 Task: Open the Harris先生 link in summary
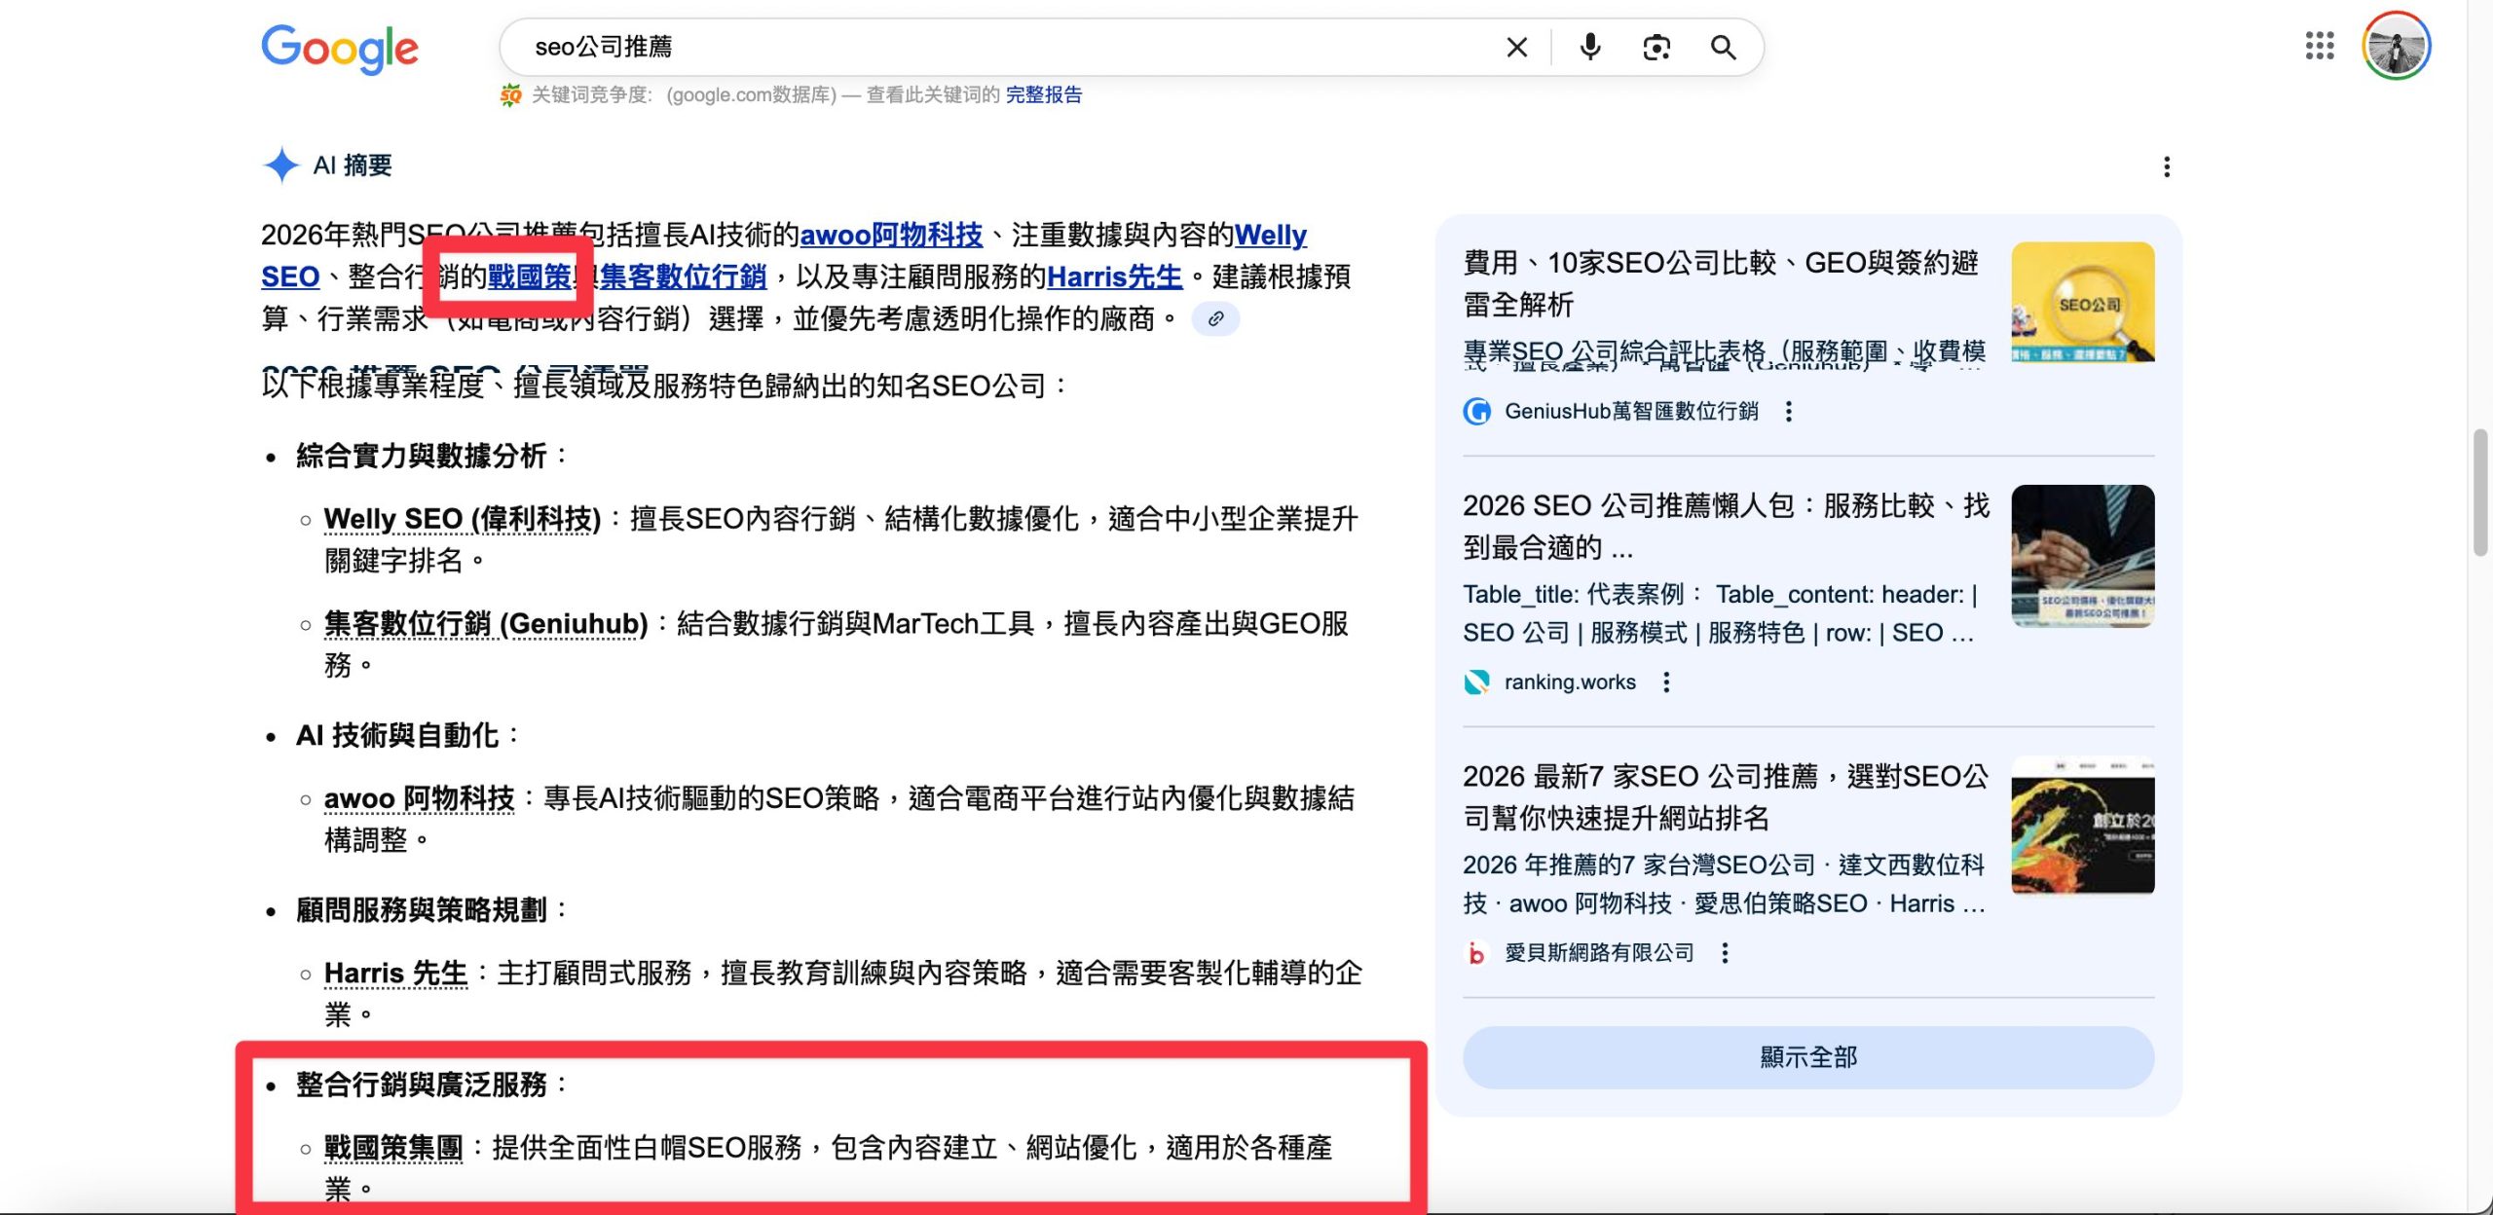[1114, 277]
